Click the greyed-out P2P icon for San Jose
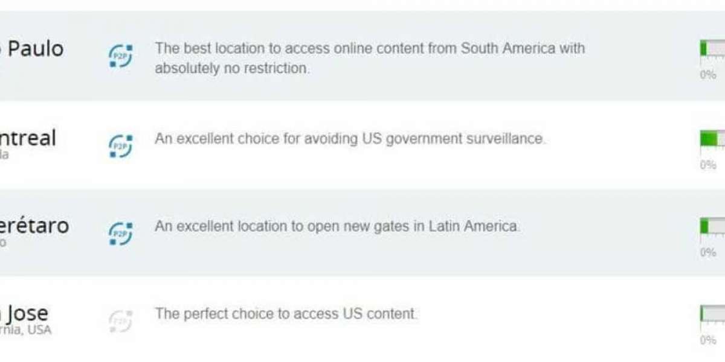Screen dimensions: 725x362 tap(121, 322)
